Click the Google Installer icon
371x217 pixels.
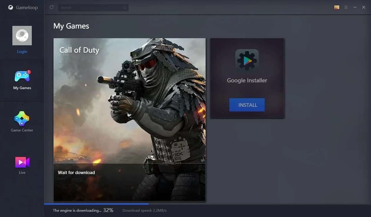247,61
